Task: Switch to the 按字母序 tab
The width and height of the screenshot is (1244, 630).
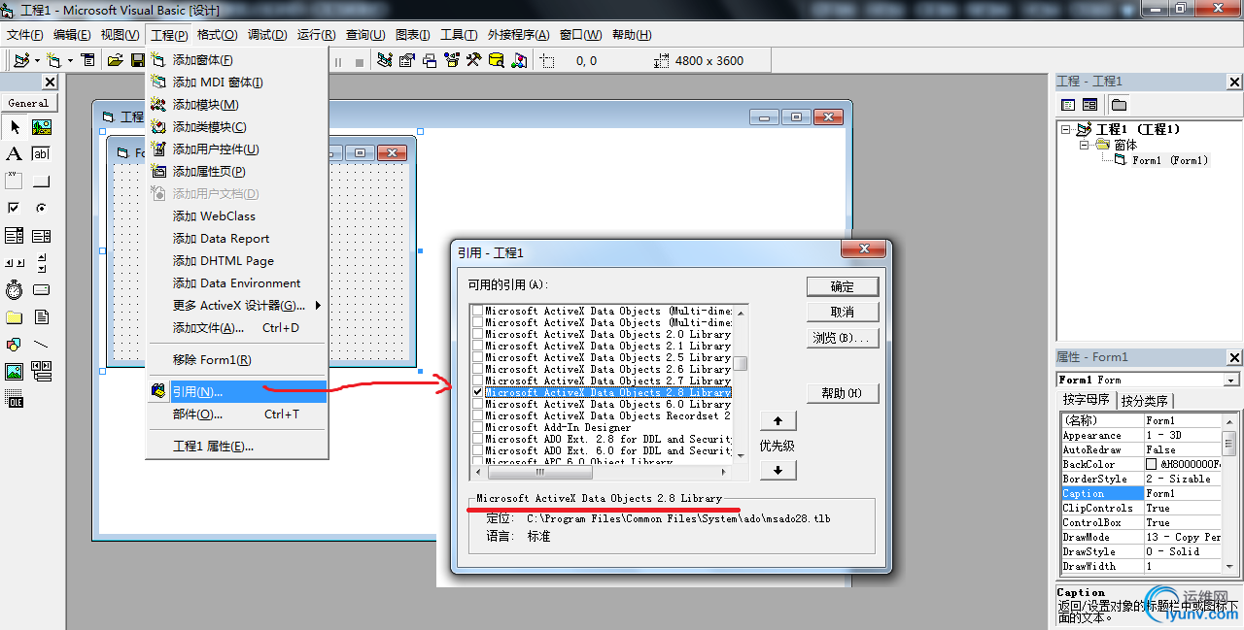Action: 1088,400
